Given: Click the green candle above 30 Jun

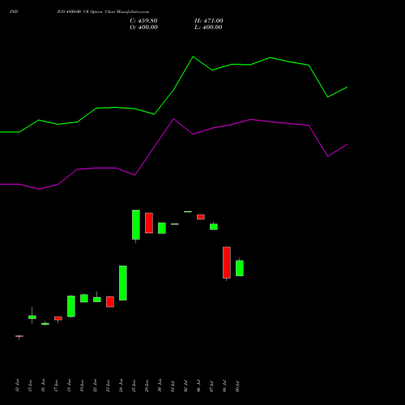Looking at the screenshot, I should pos(162,228).
